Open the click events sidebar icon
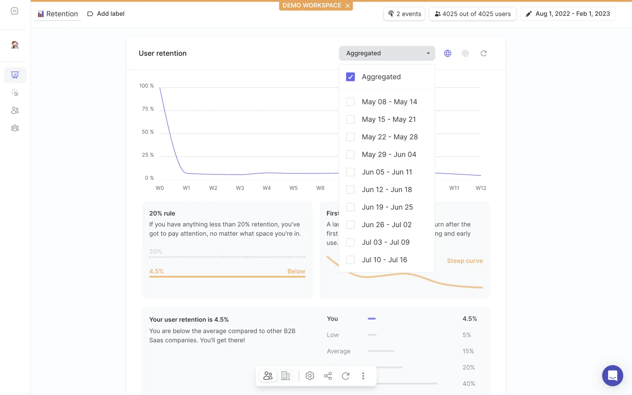632x395 pixels. pyautogui.click(x=15, y=93)
